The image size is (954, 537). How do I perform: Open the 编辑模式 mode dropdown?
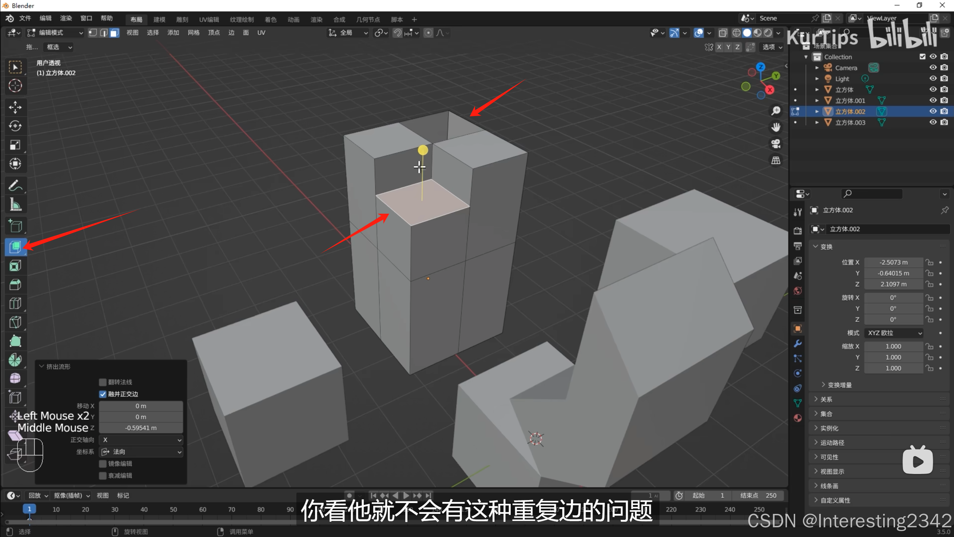point(55,33)
